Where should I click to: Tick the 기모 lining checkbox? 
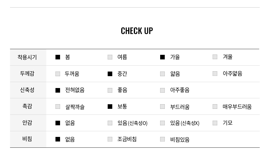click(x=215, y=123)
